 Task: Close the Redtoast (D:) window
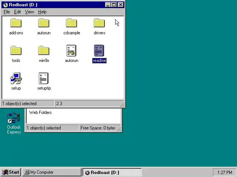pyautogui.click(x=121, y=5)
